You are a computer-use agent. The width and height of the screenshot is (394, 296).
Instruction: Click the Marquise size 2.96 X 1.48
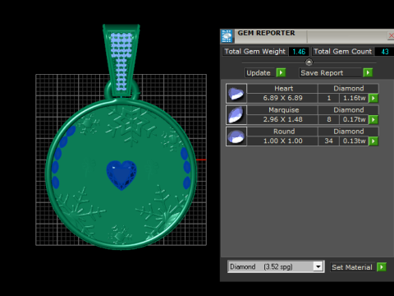coord(282,119)
